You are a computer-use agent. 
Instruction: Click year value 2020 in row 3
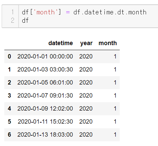(x=86, y=96)
